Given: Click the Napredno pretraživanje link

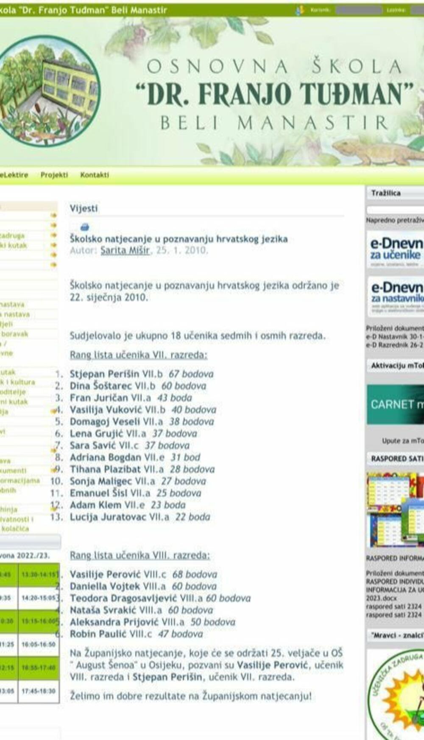Looking at the screenshot, I should (395, 220).
